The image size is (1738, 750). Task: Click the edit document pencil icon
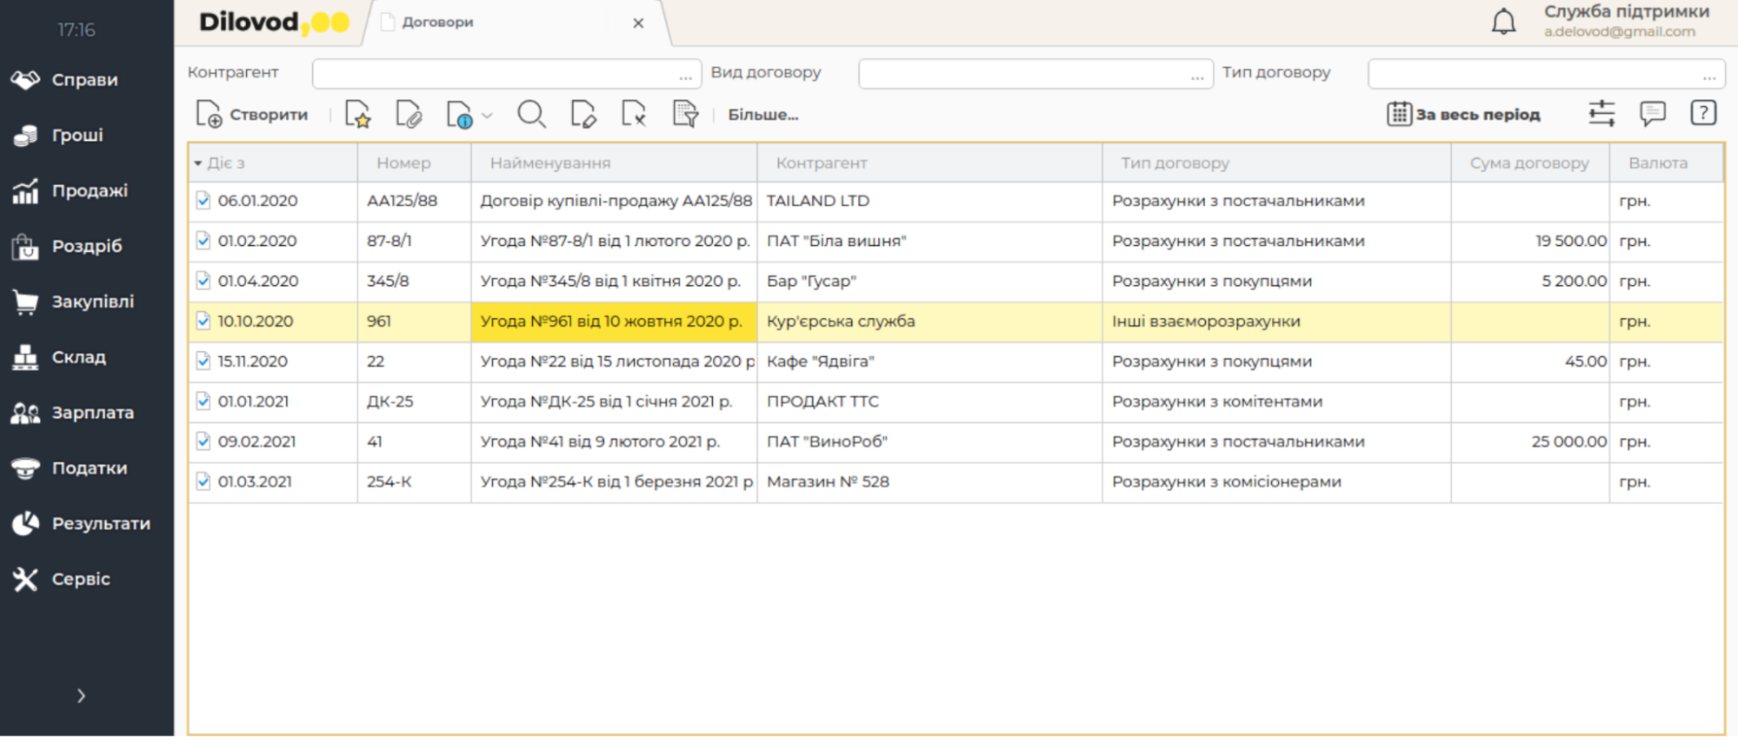(583, 115)
